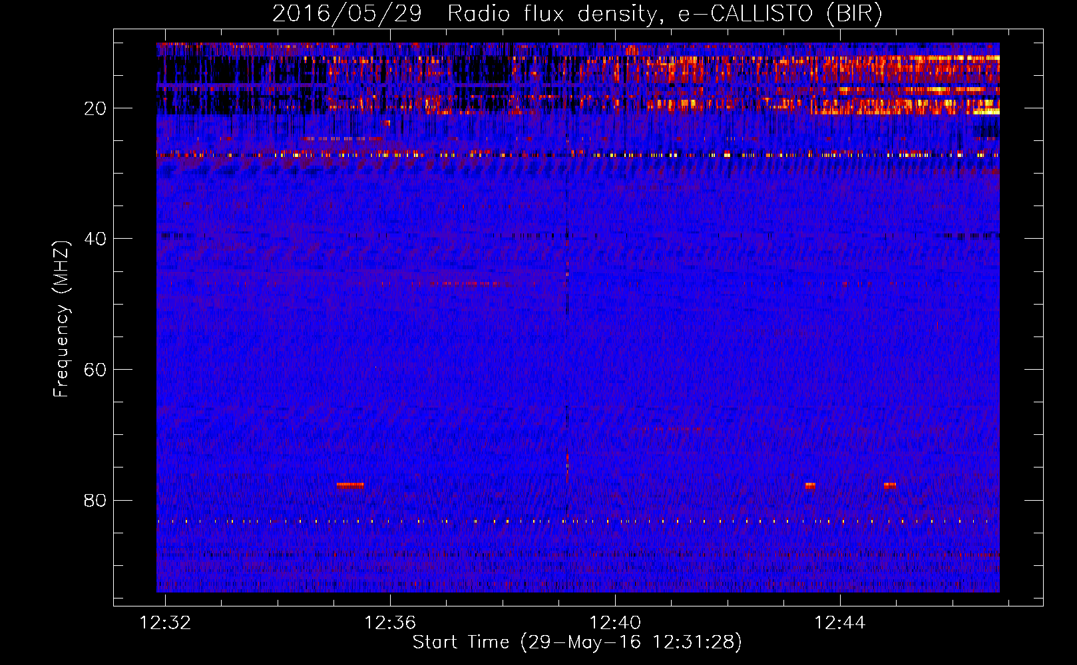Click the 40 frequency tick label
The height and width of the screenshot is (665, 1077).
[x=96, y=239]
